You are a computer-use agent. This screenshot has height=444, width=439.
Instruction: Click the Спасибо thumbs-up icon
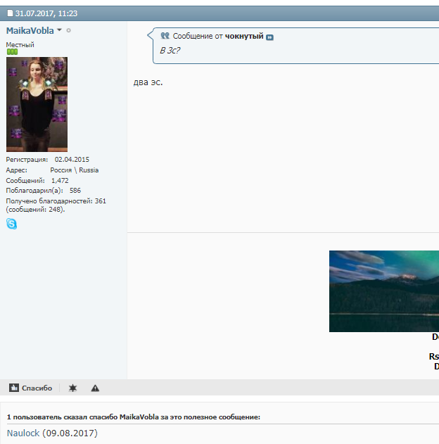pos(14,388)
